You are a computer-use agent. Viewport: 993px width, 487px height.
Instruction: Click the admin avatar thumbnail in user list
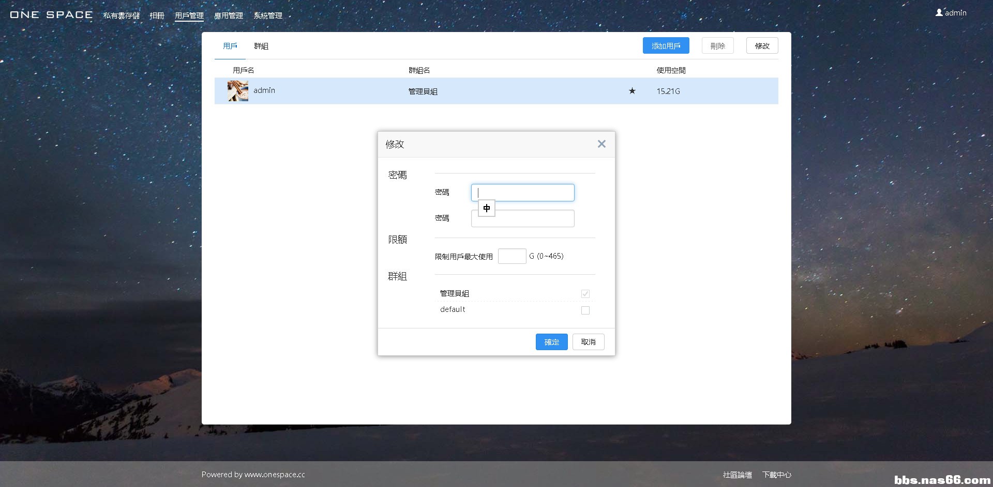[x=237, y=91]
